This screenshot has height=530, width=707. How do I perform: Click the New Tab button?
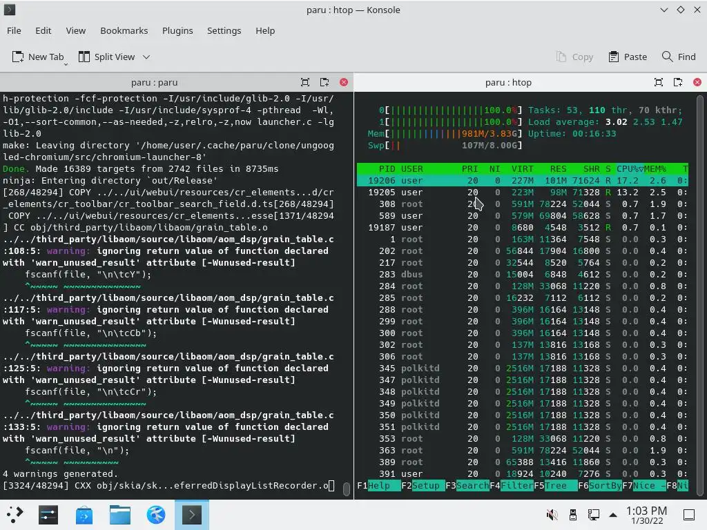38,57
